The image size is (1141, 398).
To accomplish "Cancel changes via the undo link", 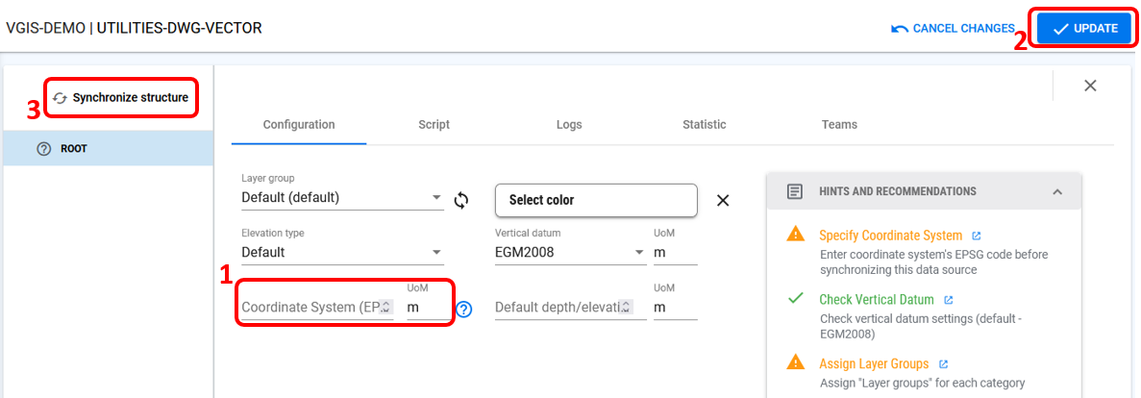I will 953,29.
